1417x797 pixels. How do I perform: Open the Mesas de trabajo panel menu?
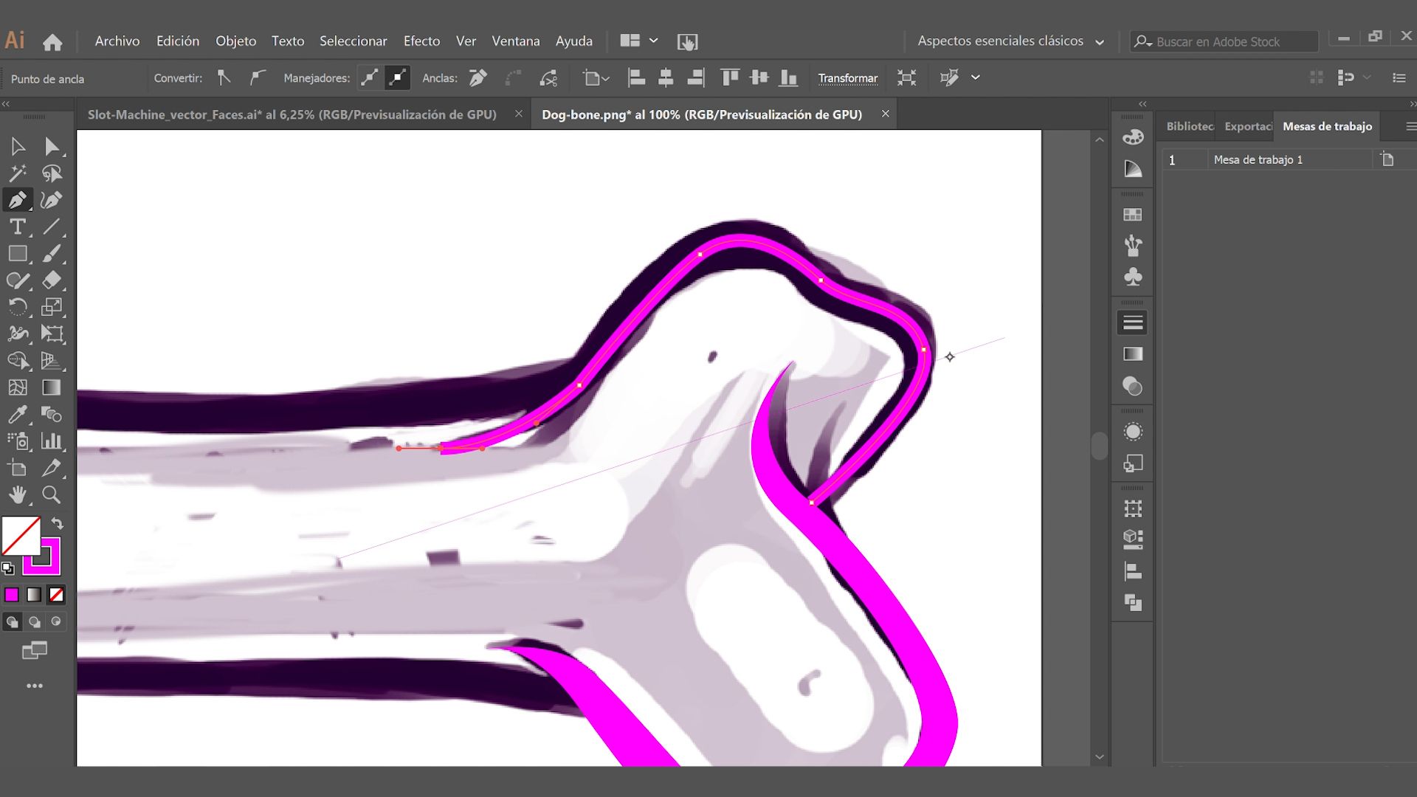click(x=1410, y=126)
